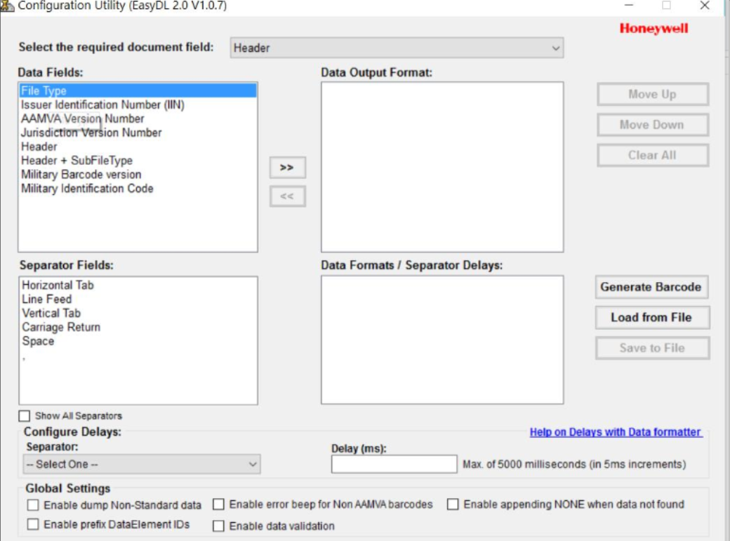This screenshot has height=541, width=730.
Task: Click the Generate Barcode button
Action: point(651,287)
